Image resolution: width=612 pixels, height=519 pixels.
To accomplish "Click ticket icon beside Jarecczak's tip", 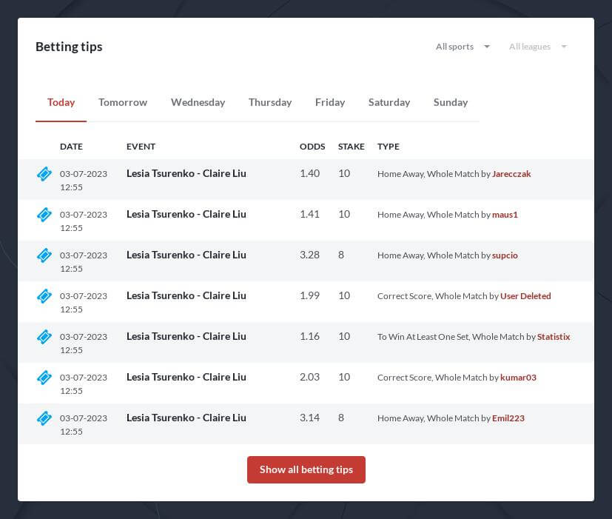I will [x=44, y=174].
